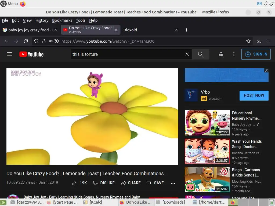
Task: Open the Tools menu
Action: pyautogui.click(x=81, y=20)
